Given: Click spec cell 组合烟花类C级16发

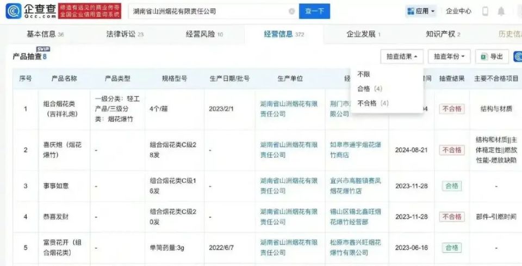Looking at the screenshot, I should [x=173, y=186].
